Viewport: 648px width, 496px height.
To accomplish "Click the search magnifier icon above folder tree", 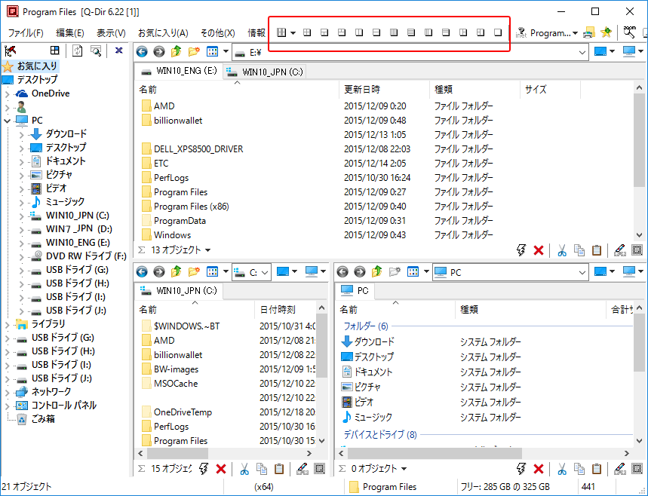I will (x=97, y=51).
